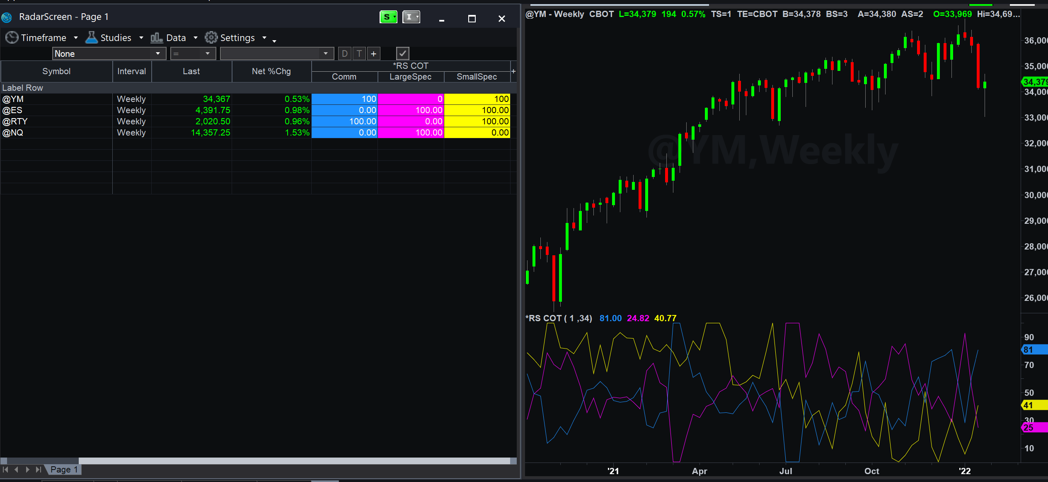Click the Settings gear icon

pos(211,38)
